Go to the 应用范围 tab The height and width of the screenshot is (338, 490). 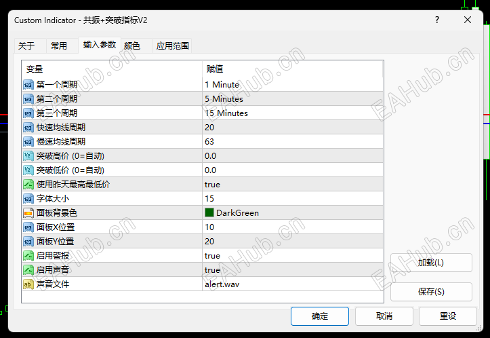pos(173,46)
